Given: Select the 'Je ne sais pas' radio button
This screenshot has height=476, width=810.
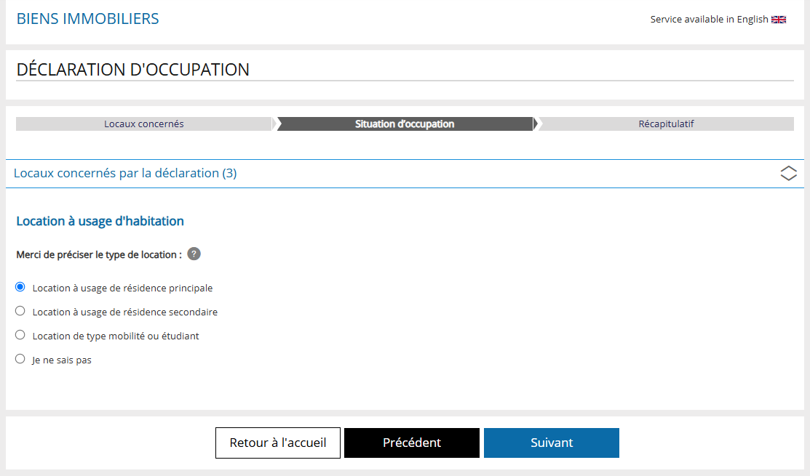Looking at the screenshot, I should pyautogui.click(x=20, y=359).
